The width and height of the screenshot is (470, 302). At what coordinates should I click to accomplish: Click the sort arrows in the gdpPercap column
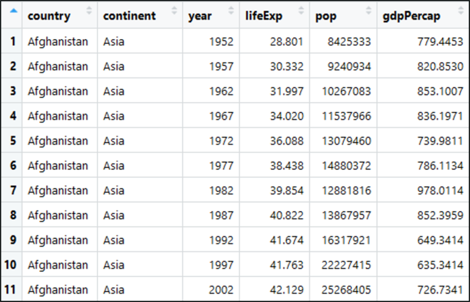(458, 11)
